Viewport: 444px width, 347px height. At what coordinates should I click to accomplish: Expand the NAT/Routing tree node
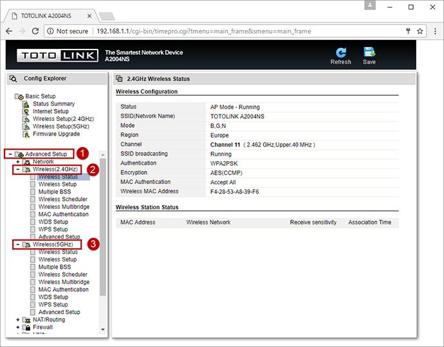18,320
